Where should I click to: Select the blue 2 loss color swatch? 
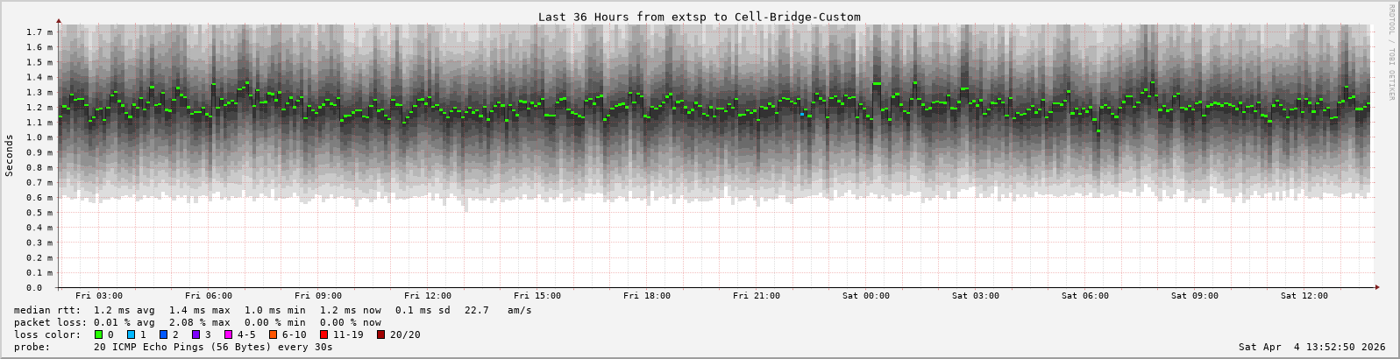163,334
